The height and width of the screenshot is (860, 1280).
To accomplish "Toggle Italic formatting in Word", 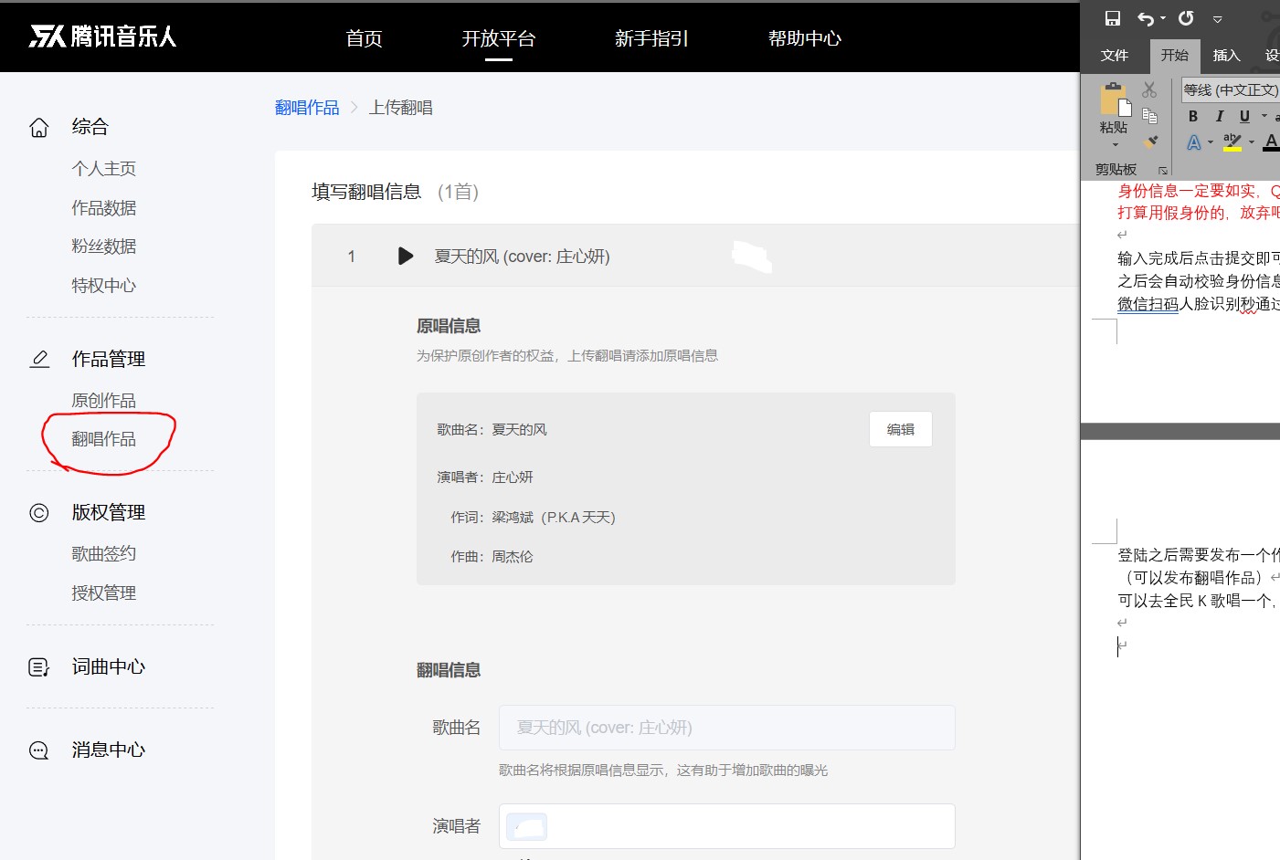I will click(1219, 116).
